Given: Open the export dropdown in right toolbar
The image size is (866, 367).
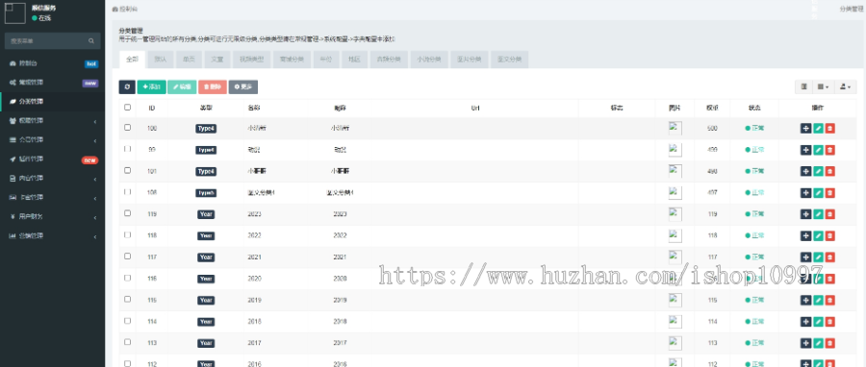Looking at the screenshot, I should pos(845,86).
